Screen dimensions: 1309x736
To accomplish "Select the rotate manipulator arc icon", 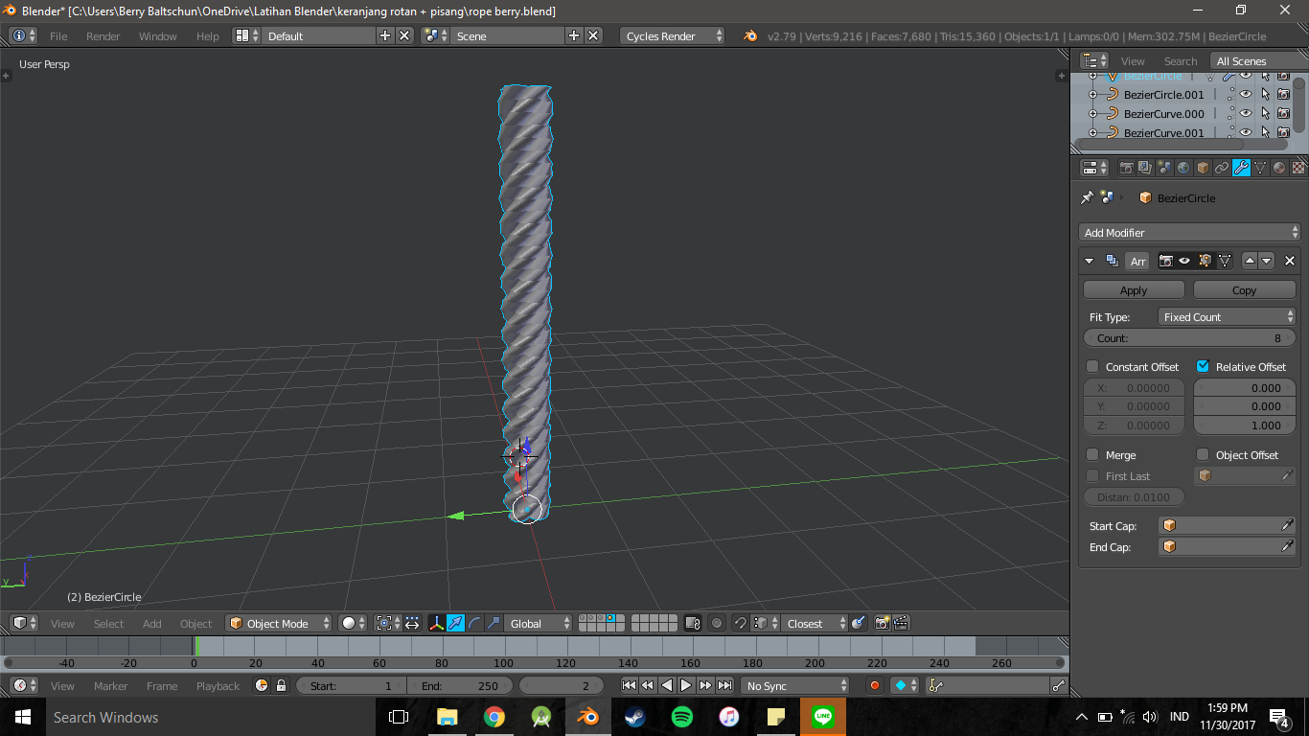I will 474,623.
